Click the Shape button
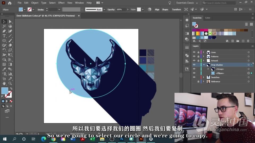This screenshot has height=143, width=255. [165, 10]
